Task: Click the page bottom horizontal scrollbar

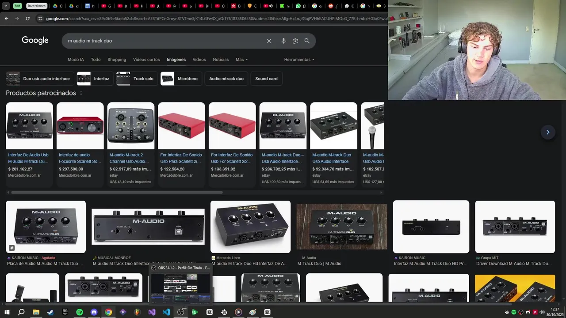Action: click(x=259, y=304)
